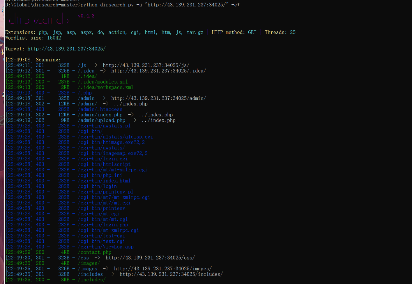Open the redirect URL ending in /.idea/
Image resolution: width=412 pixels, height=284 pixels.
point(158,71)
